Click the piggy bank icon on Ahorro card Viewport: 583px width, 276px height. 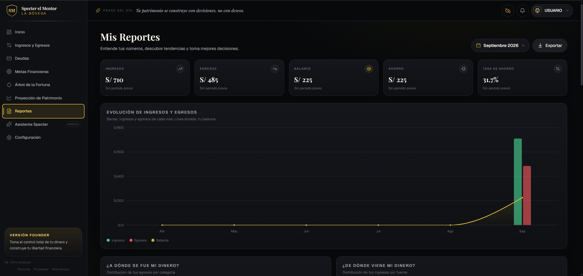464,69
